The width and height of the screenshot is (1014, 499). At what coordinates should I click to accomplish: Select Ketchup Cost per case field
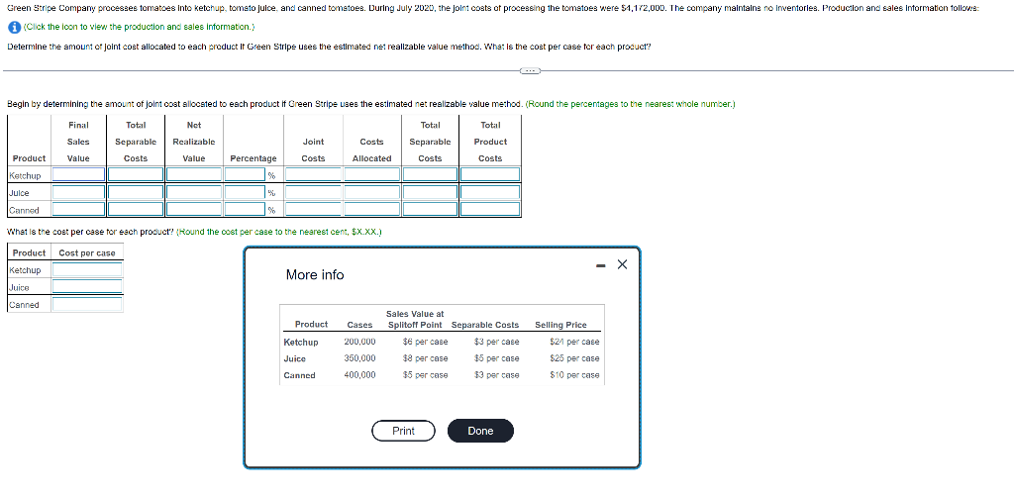coord(87,269)
